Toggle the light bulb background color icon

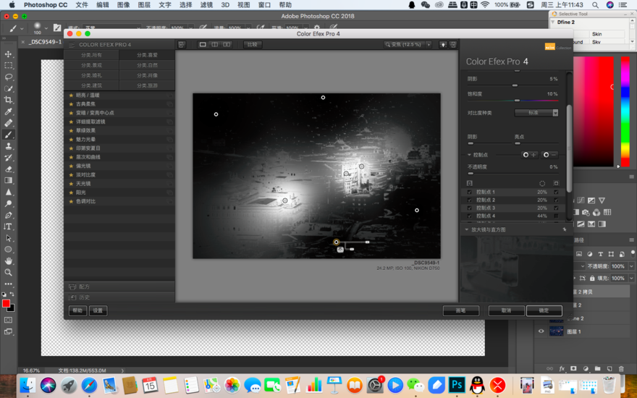pyautogui.click(x=443, y=45)
